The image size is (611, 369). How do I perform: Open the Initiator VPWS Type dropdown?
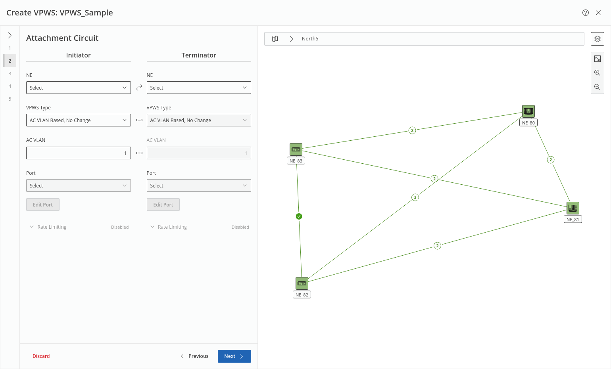pyautogui.click(x=78, y=120)
